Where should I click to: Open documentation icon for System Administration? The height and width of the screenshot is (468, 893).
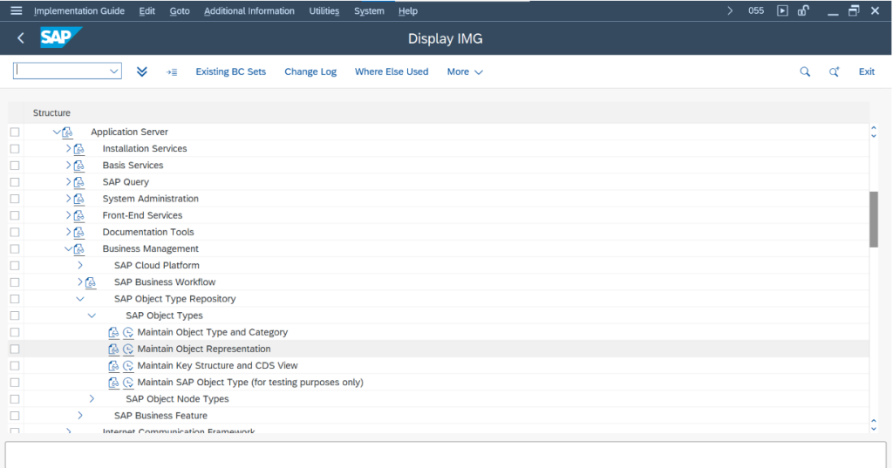click(x=79, y=199)
